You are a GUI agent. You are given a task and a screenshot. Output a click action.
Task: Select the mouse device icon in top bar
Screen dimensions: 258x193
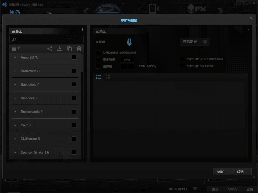pos(108,9)
